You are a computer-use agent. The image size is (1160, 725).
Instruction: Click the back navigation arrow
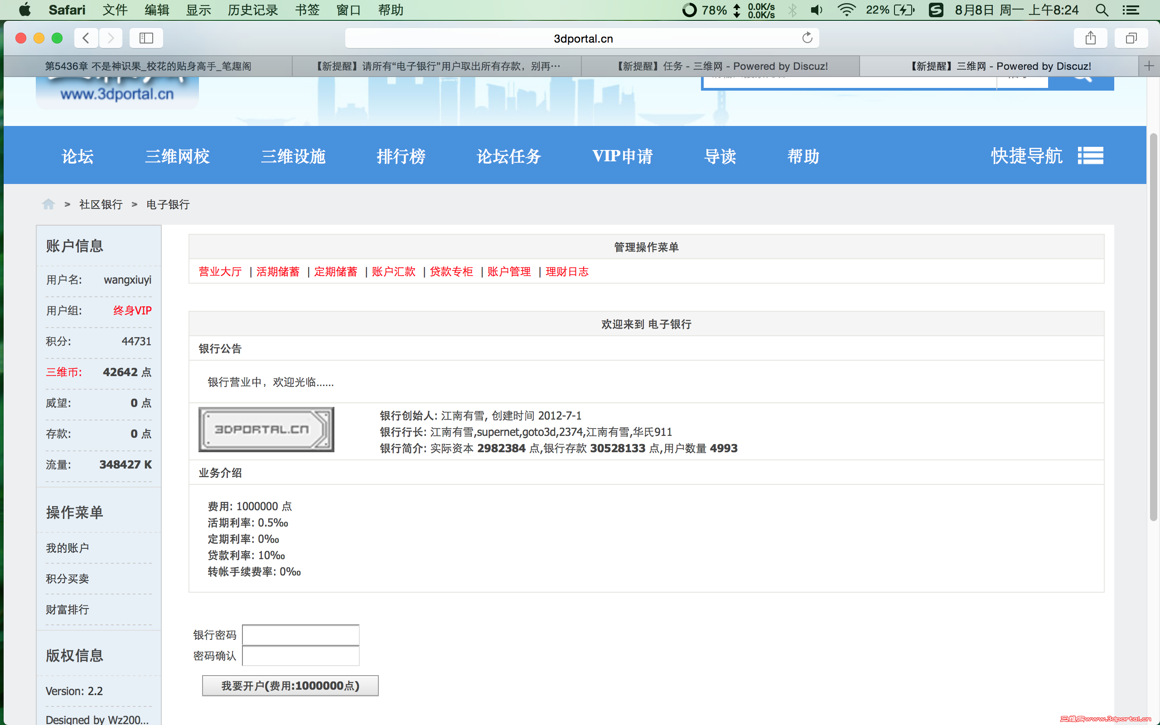coord(86,38)
